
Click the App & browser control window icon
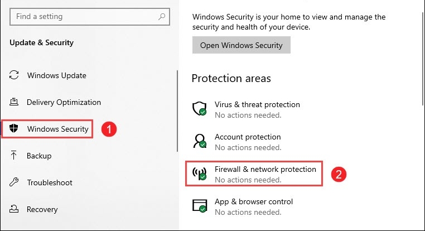(200, 206)
